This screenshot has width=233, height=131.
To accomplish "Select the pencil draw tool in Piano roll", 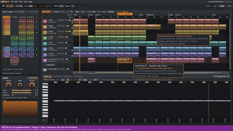I will [x=75, y=80].
